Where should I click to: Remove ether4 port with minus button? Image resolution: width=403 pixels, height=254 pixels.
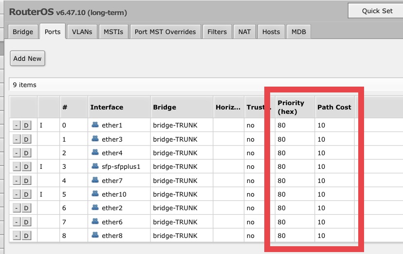tap(17, 153)
